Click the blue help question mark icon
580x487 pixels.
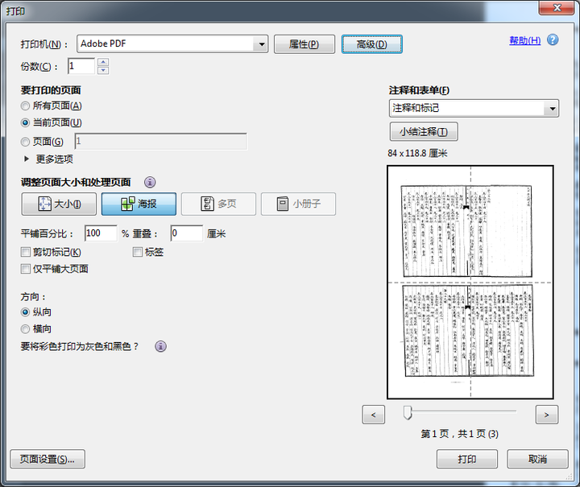point(553,40)
